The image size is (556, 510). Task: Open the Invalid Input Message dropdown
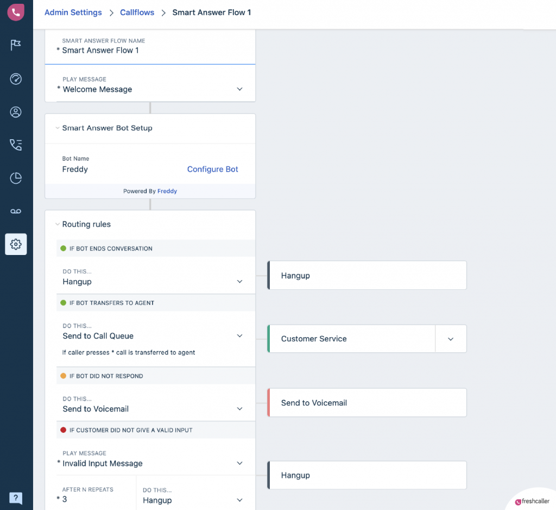[x=239, y=463]
